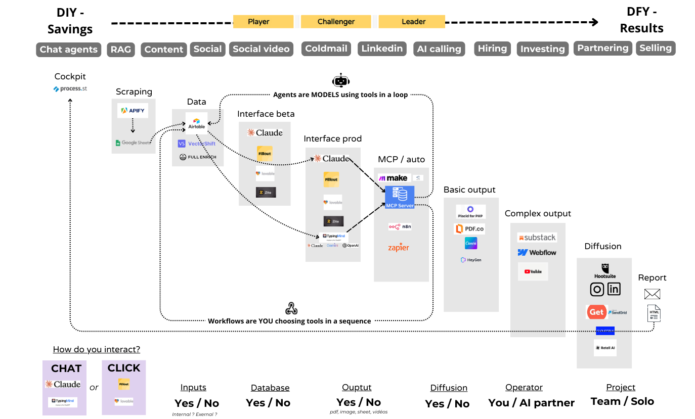
Task: Click the Hootsuite owl logo
Action: (x=605, y=271)
